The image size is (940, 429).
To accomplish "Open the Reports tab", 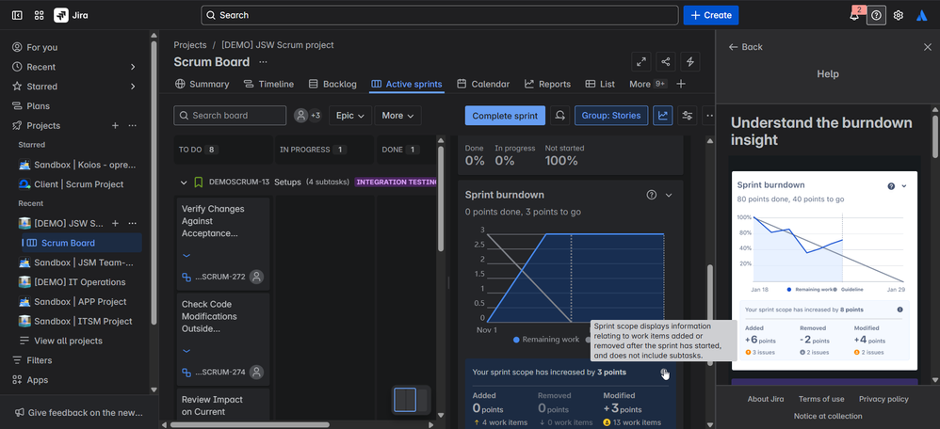I will (x=547, y=84).
